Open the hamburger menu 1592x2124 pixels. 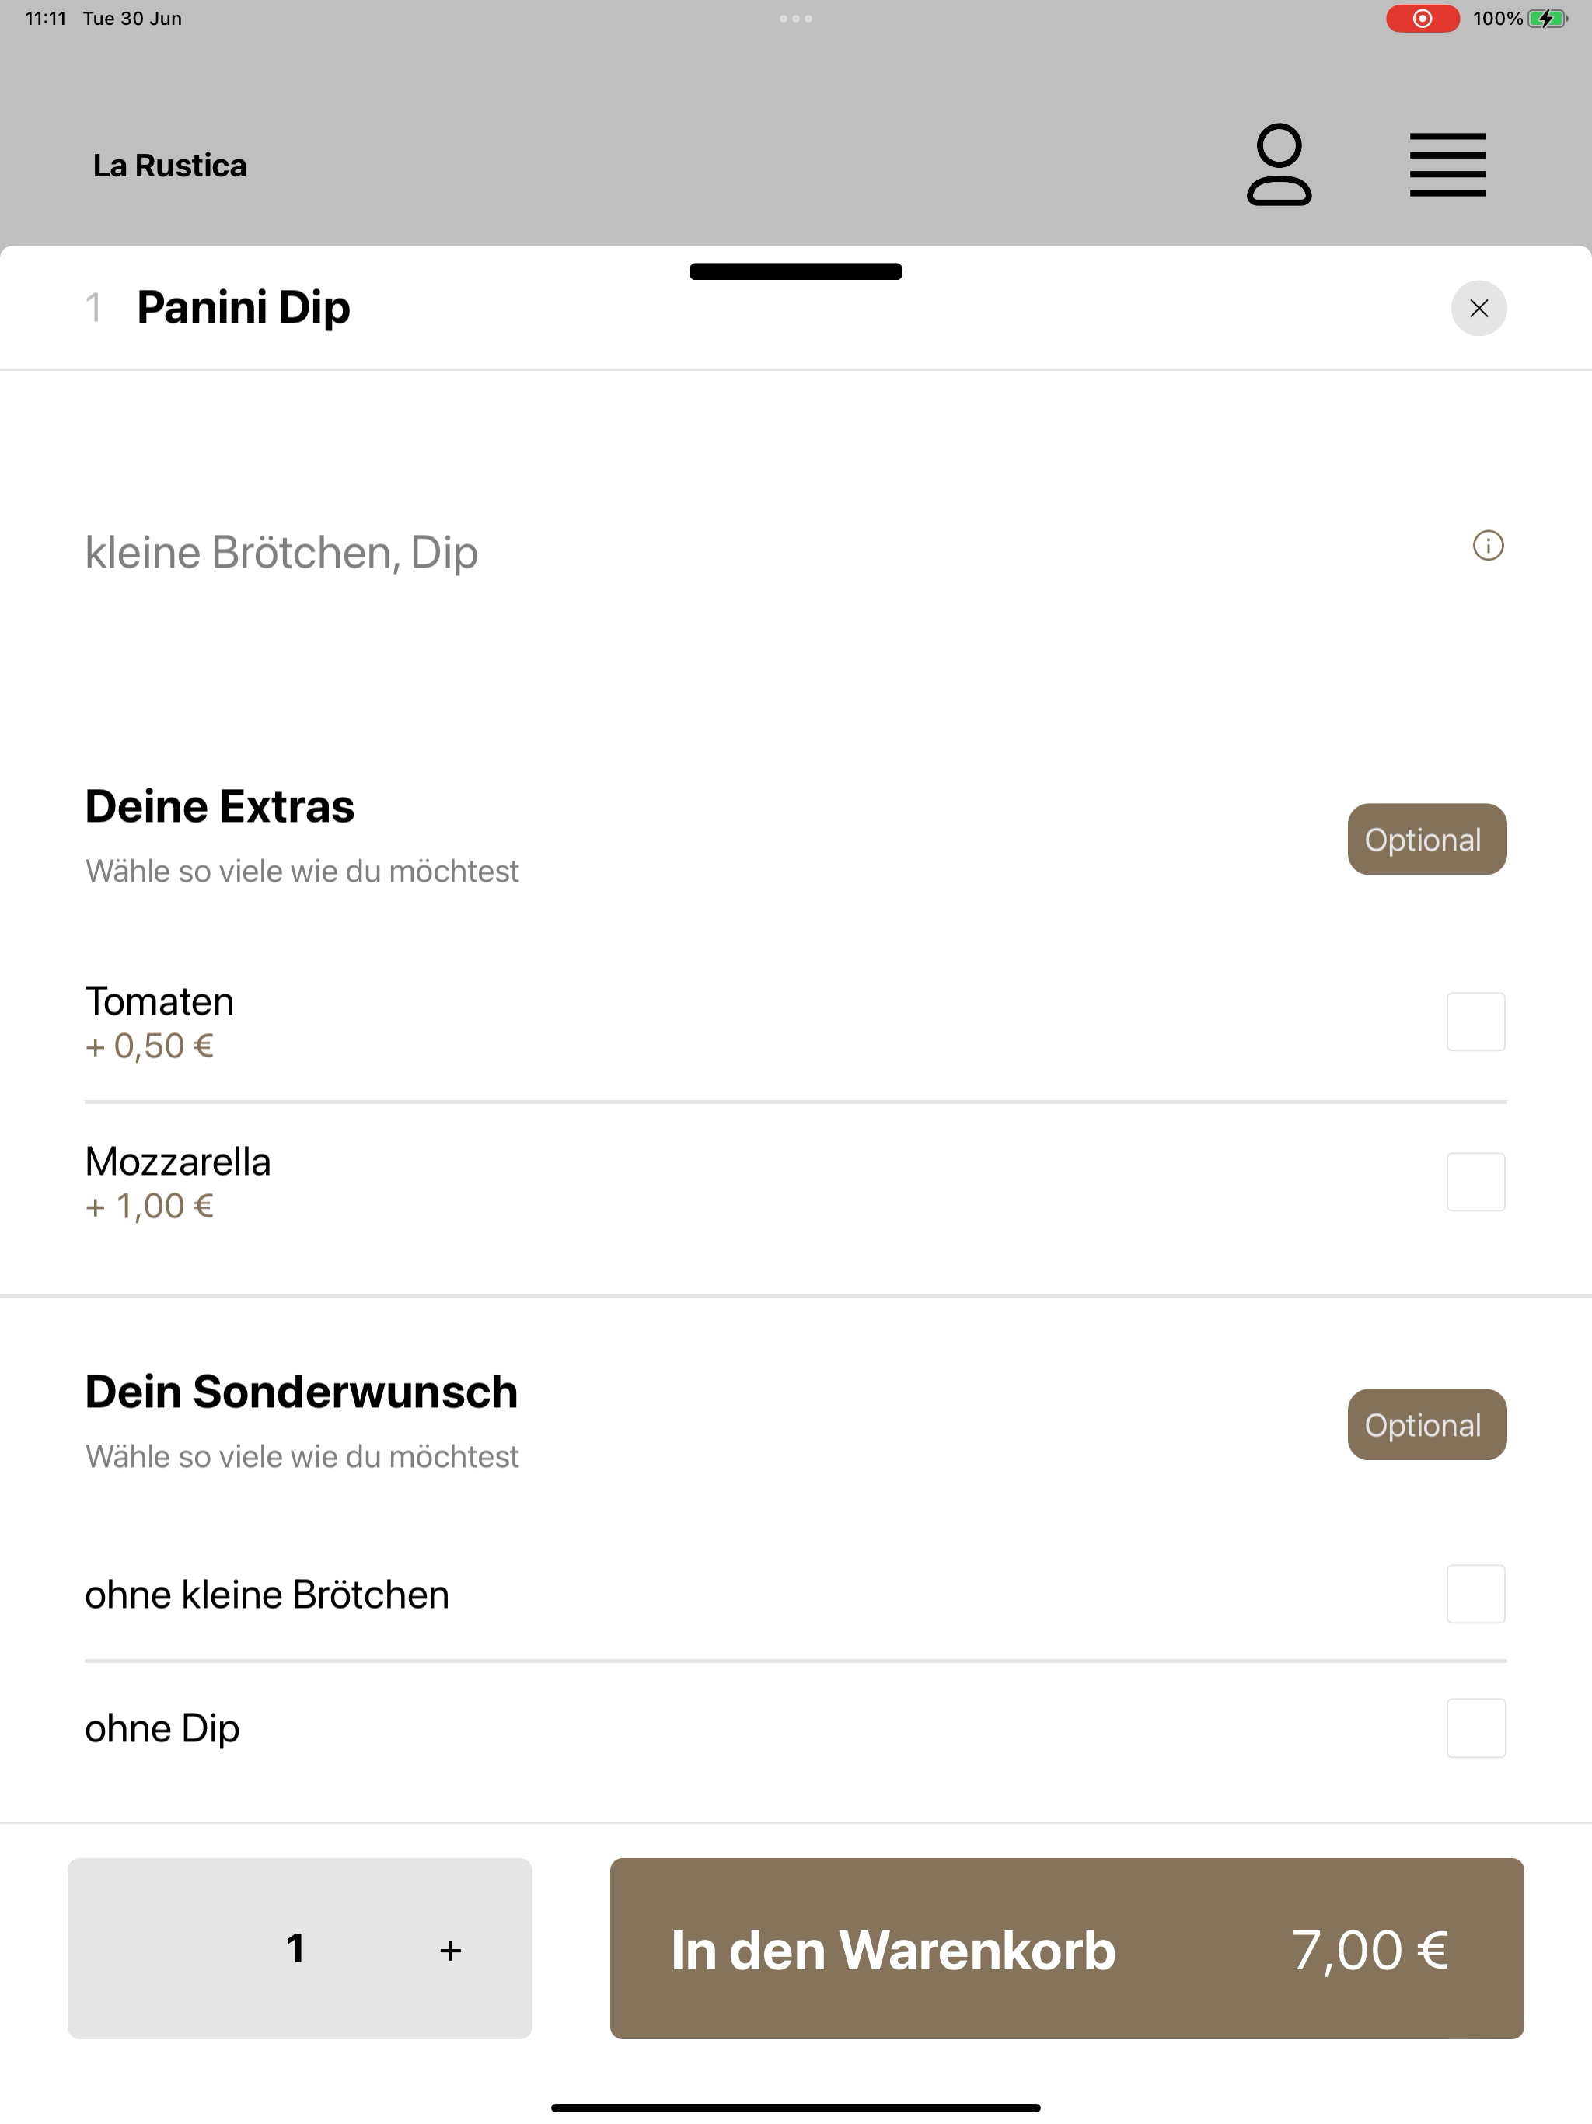click(1447, 165)
